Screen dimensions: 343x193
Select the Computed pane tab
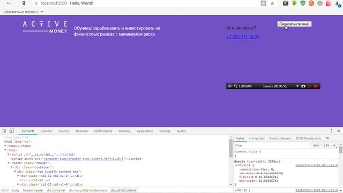[257, 138]
